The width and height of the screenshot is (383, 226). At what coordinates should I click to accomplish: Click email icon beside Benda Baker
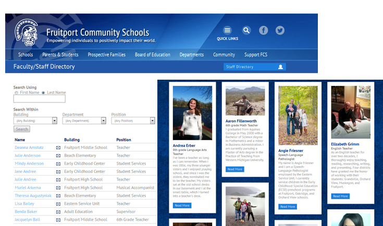point(58,212)
